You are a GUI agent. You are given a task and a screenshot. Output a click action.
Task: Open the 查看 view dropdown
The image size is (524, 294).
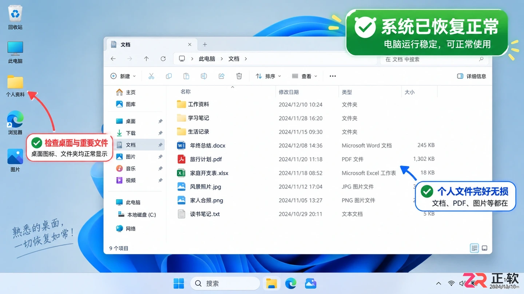[x=305, y=76]
